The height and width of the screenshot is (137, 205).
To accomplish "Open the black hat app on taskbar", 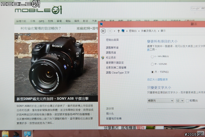I will pos(16,134).
